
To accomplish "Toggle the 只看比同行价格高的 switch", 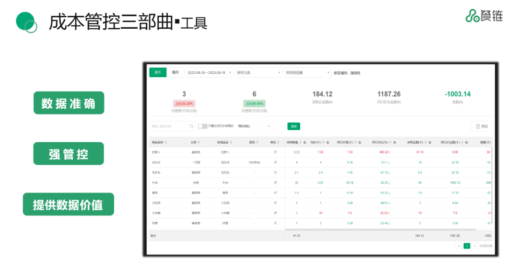I will click(203, 126).
